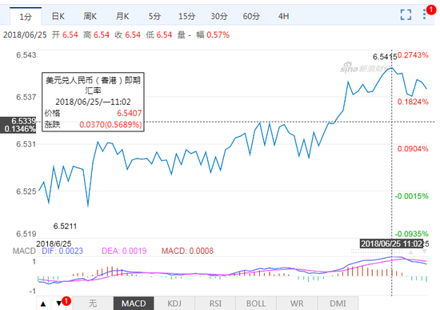
Task: Click the 2018/06/25 11:02 time marker
Action: [392, 244]
